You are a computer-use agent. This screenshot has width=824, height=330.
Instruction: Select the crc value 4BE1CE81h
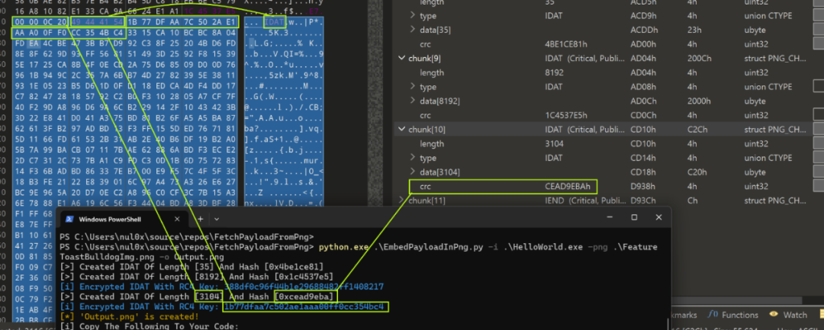pos(567,44)
